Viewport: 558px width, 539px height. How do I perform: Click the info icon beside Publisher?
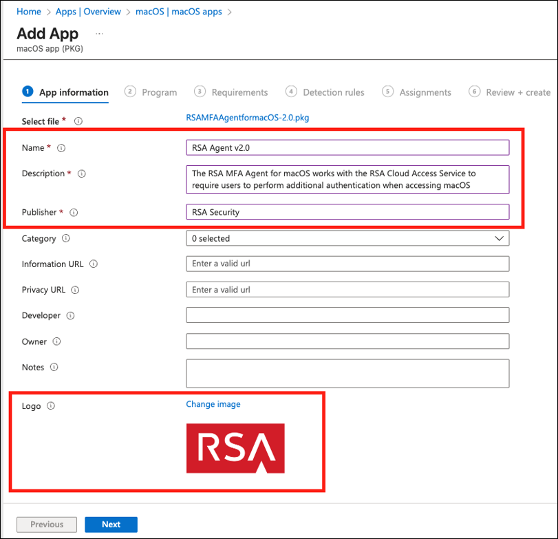click(x=74, y=213)
